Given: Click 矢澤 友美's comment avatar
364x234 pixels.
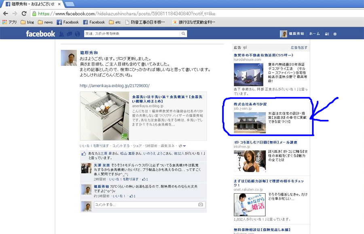Looking at the screenshot, I should click(x=87, y=168).
